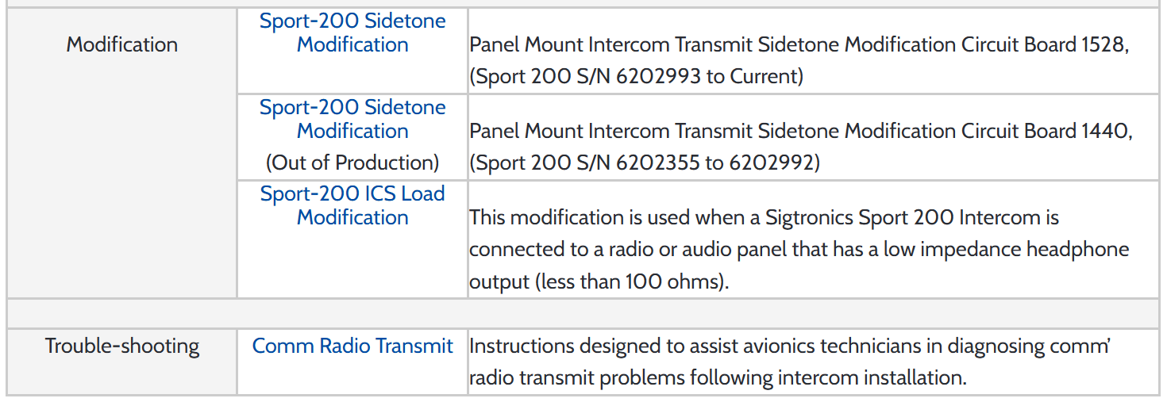Viewport: 1167px width, 402px height.
Task: Click the Trouble-shooting category cell
Action: (121, 346)
